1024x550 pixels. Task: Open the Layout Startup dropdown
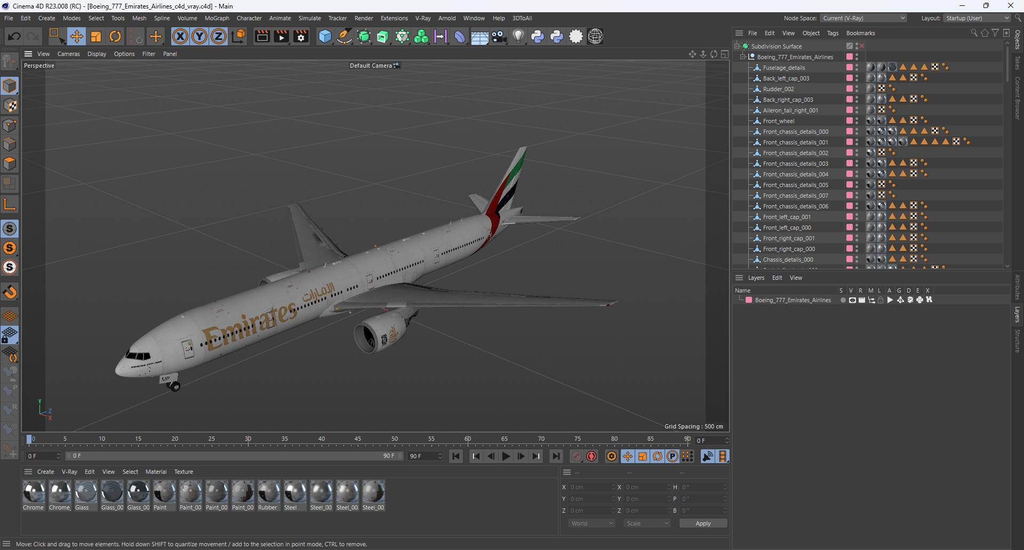pyautogui.click(x=977, y=18)
